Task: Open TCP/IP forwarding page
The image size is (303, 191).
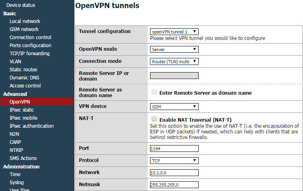Action: pyautogui.click(x=30, y=54)
